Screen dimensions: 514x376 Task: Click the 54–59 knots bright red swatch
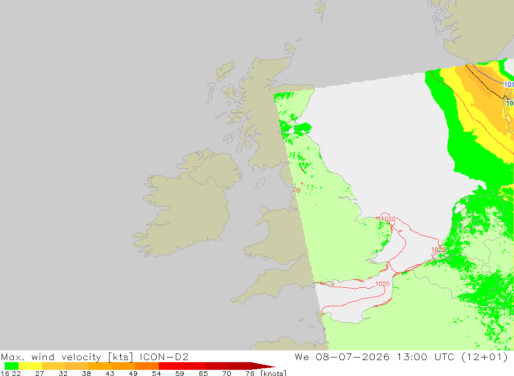coord(170,366)
